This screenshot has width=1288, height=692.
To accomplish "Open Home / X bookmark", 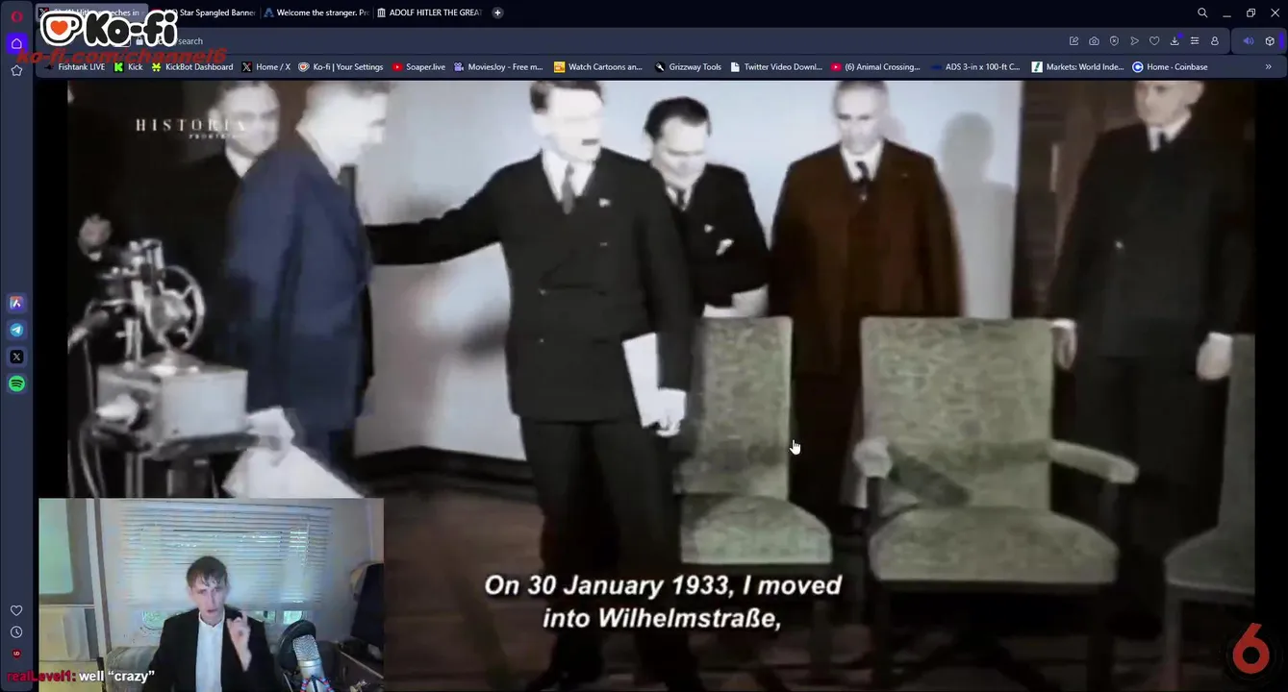I will [x=265, y=67].
